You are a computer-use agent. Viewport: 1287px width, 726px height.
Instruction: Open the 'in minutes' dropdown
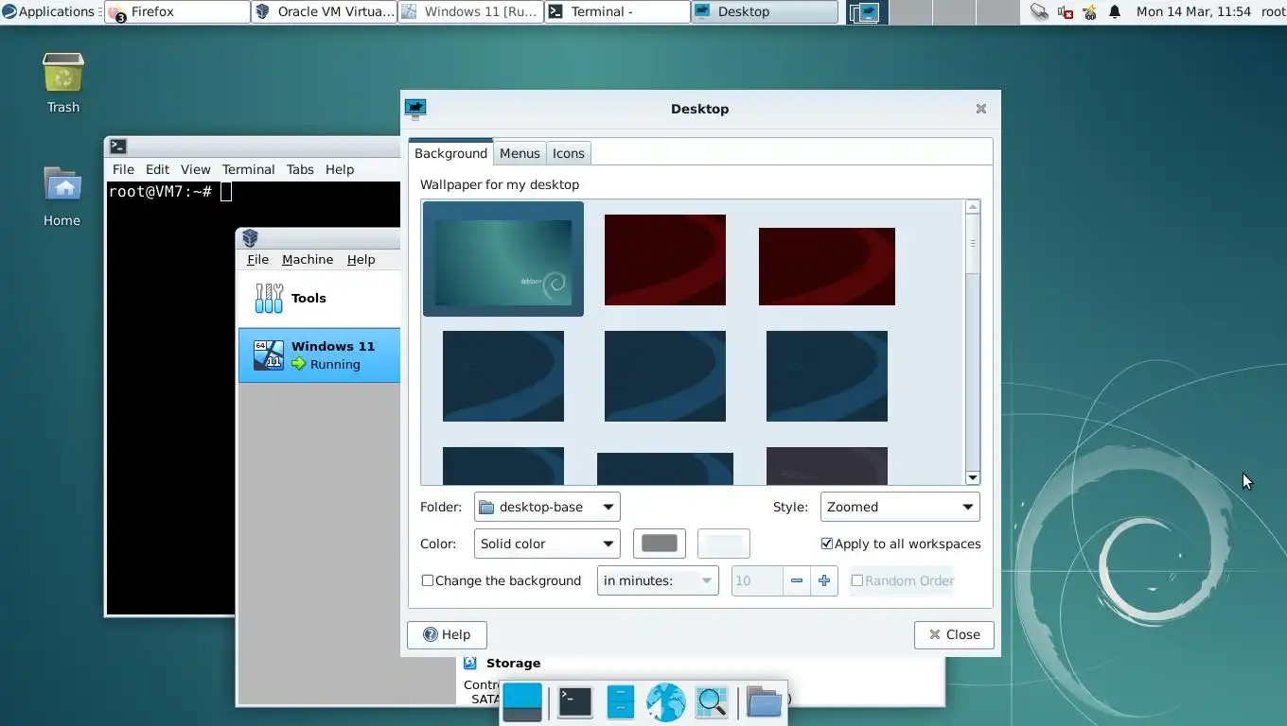tap(658, 580)
